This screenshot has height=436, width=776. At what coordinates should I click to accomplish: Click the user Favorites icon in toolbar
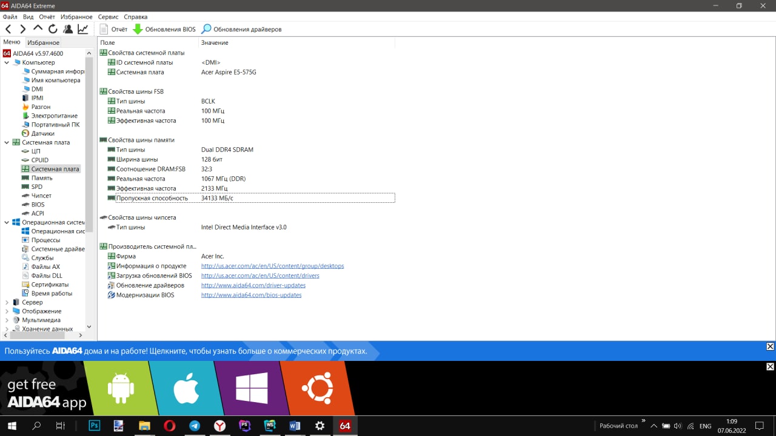pyautogui.click(x=68, y=29)
